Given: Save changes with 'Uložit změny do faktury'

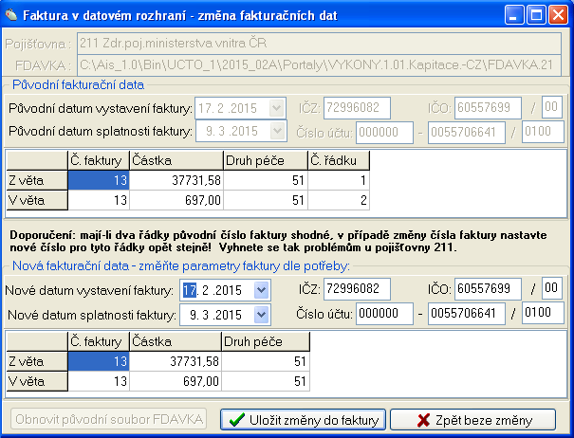Looking at the screenshot, I should click(x=303, y=420).
